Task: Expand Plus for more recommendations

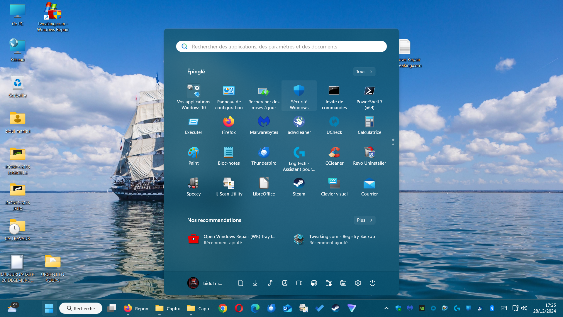Action: (x=364, y=220)
